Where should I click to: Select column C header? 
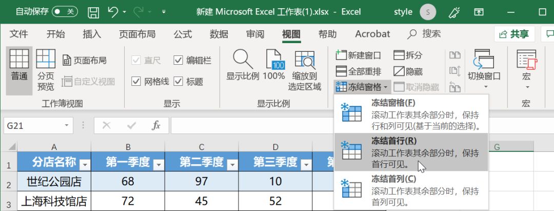point(202,147)
